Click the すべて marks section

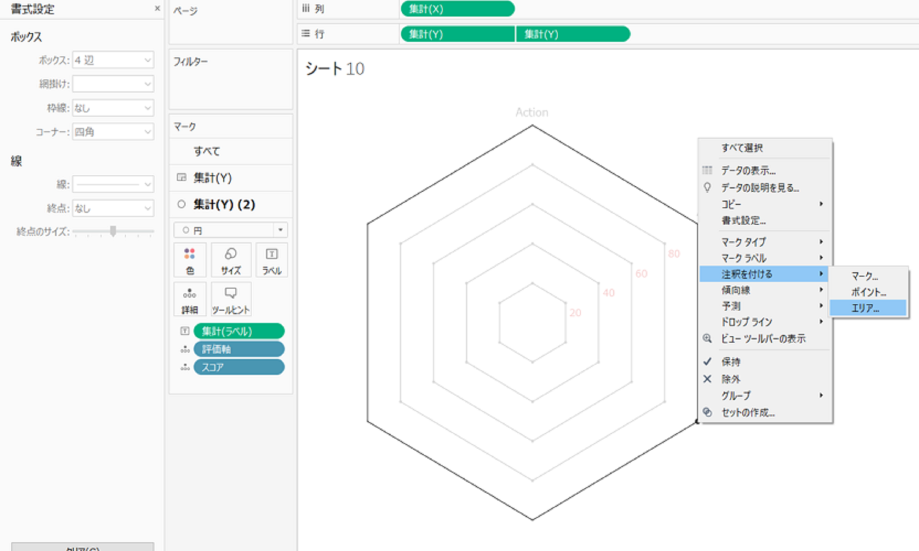(x=207, y=151)
